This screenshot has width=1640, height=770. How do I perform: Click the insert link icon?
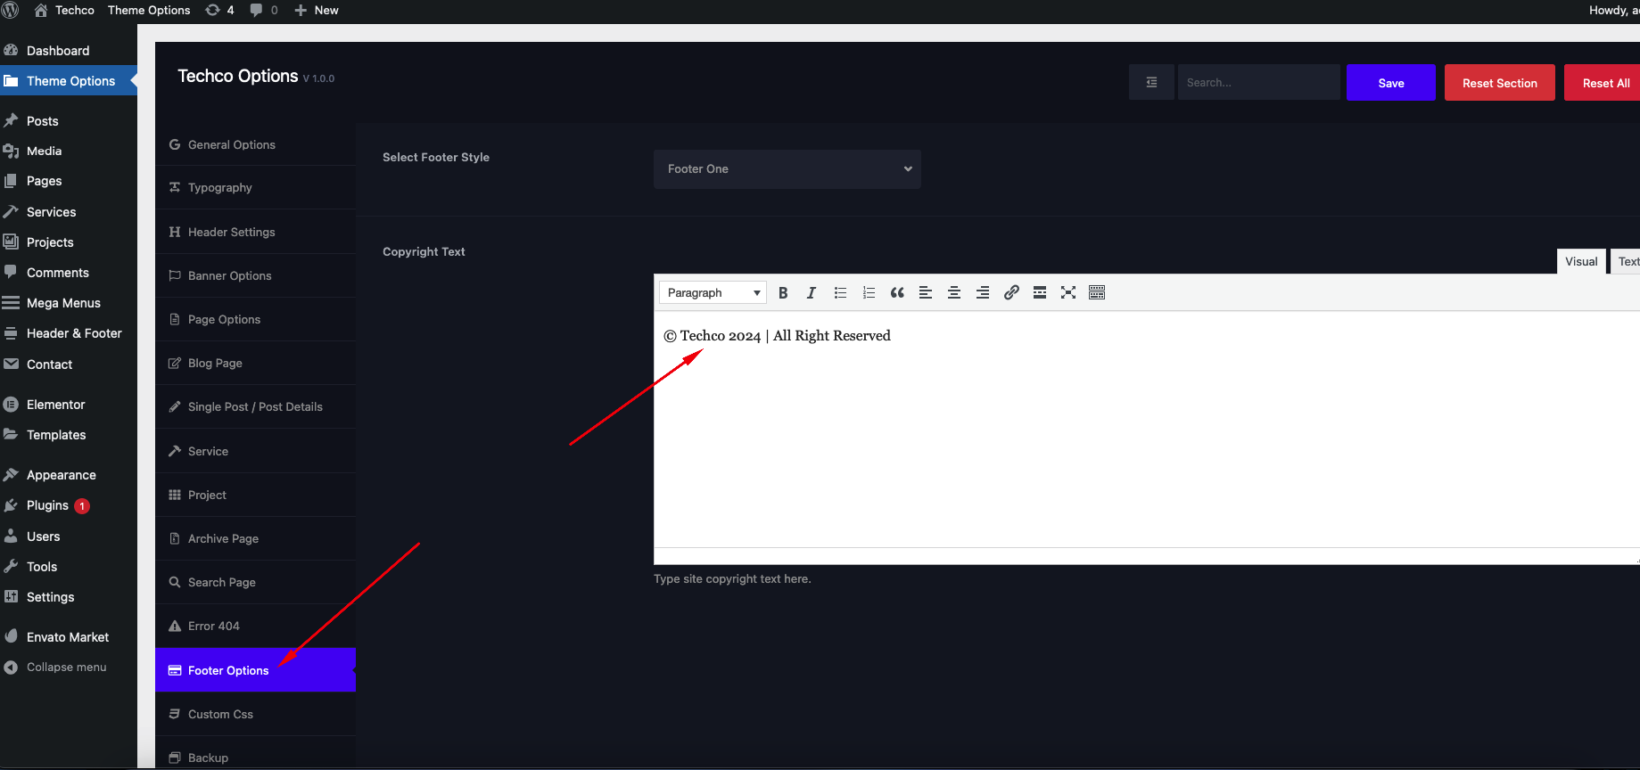tap(1011, 293)
